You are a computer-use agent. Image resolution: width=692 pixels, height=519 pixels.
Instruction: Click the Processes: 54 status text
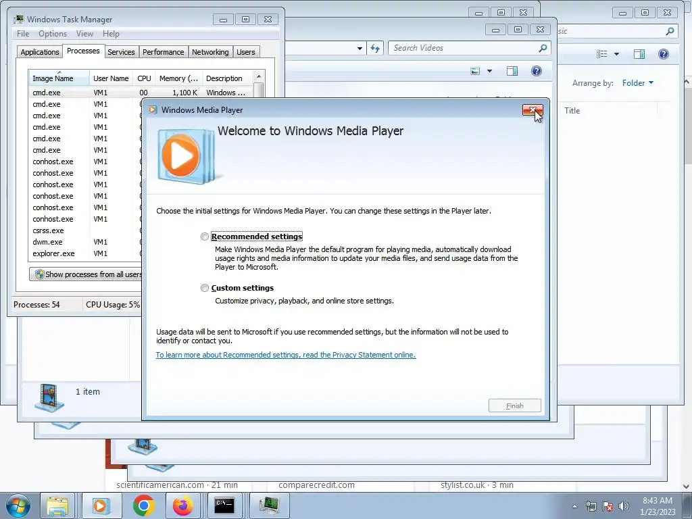[36, 305]
